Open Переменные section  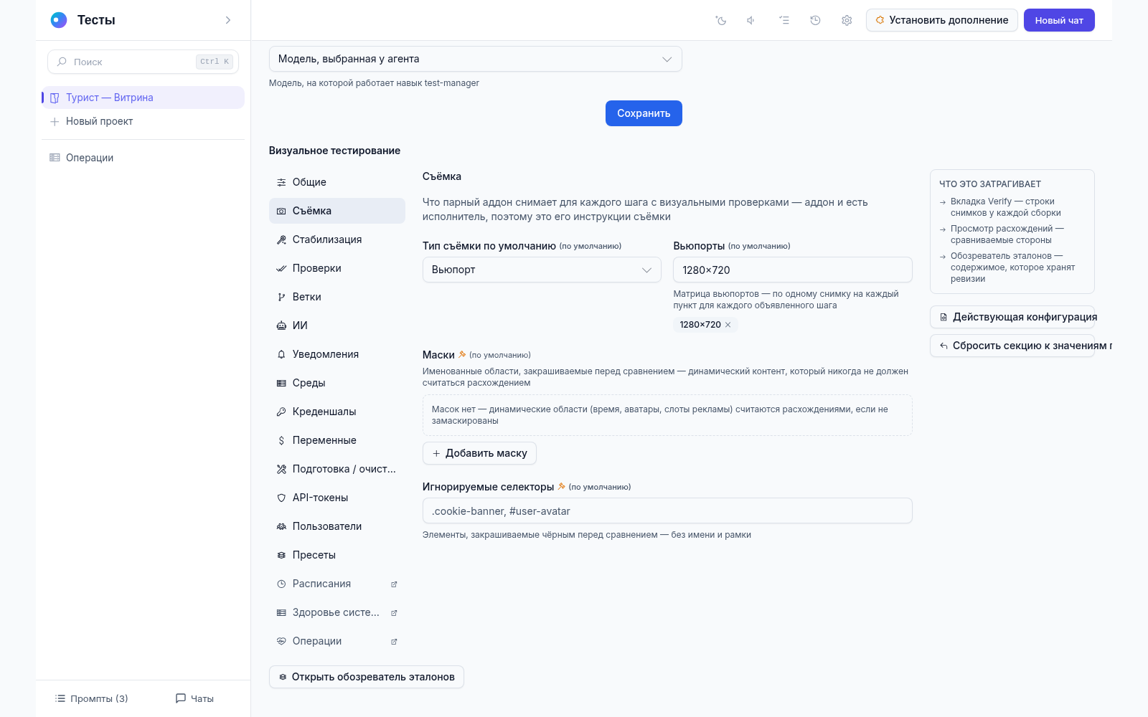click(x=337, y=440)
